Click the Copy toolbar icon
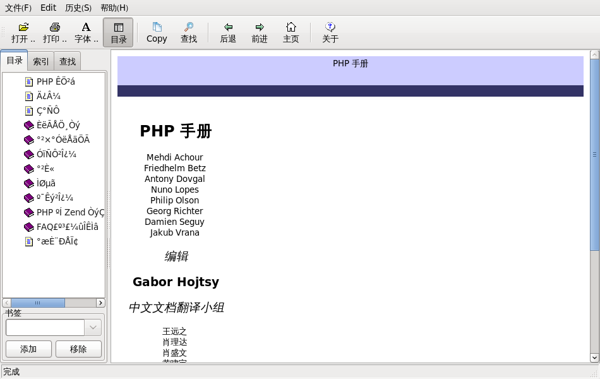The width and height of the screenshot is (600, 379). pos(157,33)
